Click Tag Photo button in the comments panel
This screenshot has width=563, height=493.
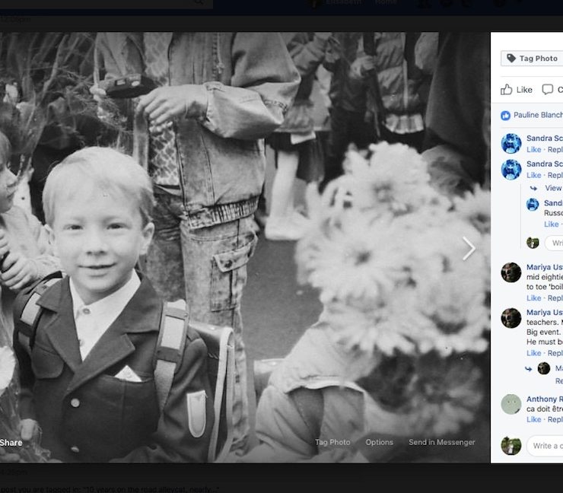point(532,59)
